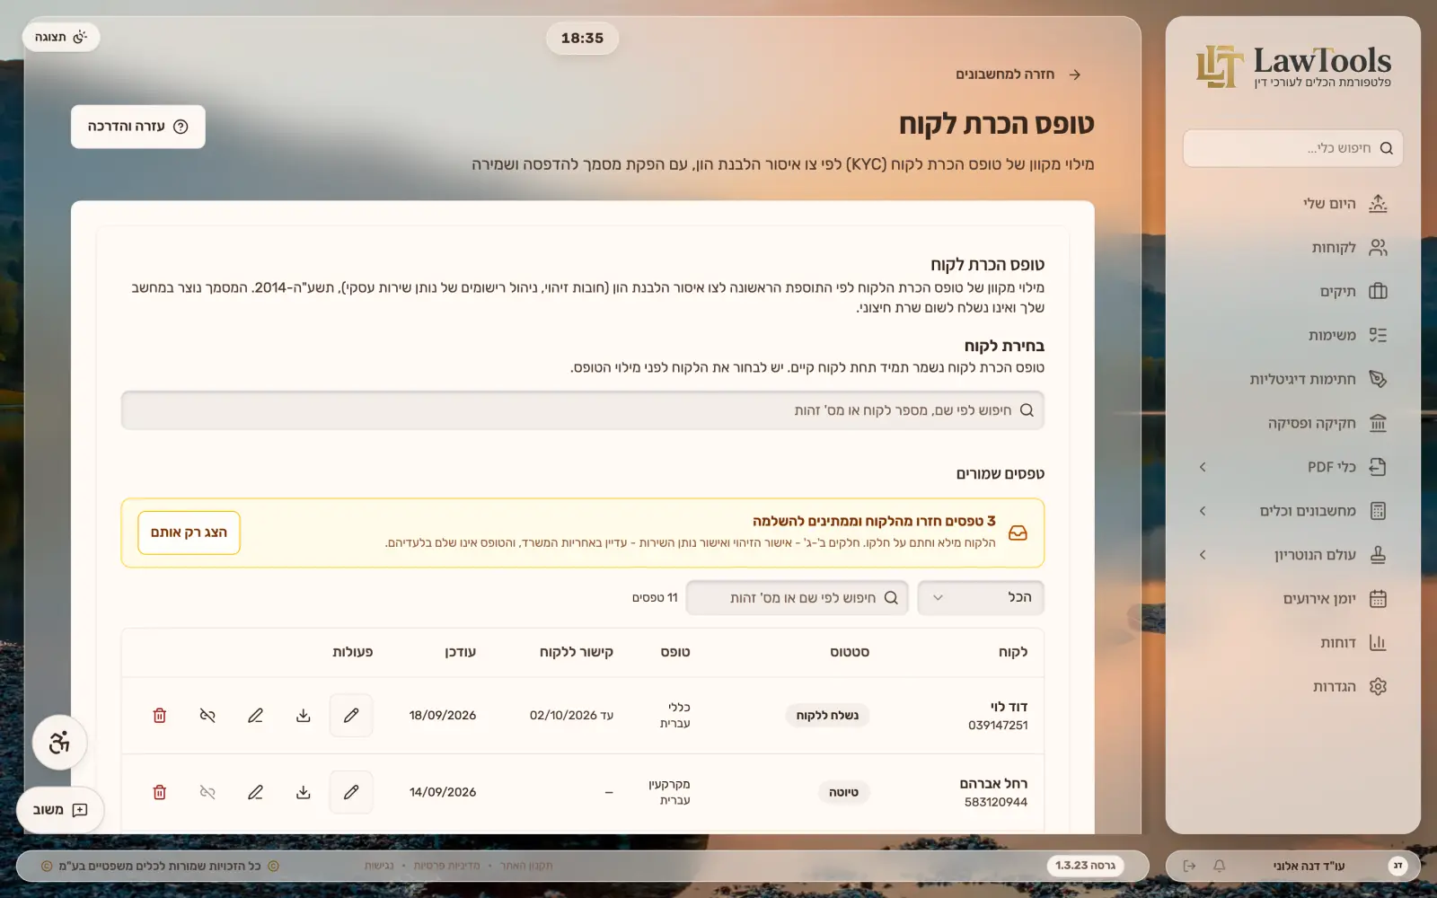
Task: Open תיקים in the sidebar
Action: click(1293, 292)
